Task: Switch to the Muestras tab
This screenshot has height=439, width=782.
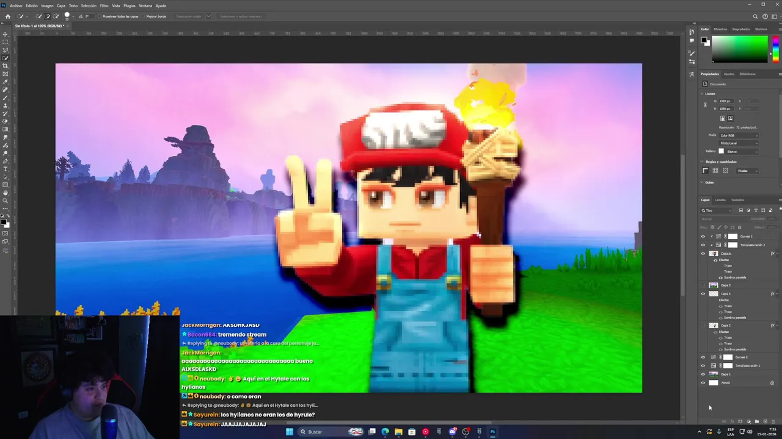Action: coord(721,29)
